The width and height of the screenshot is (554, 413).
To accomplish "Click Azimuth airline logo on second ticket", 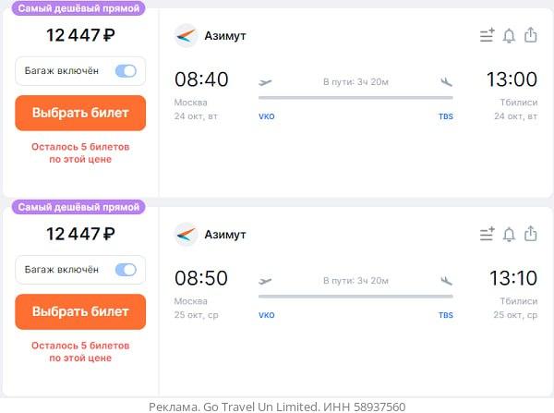I will click(x=186, y=234).
